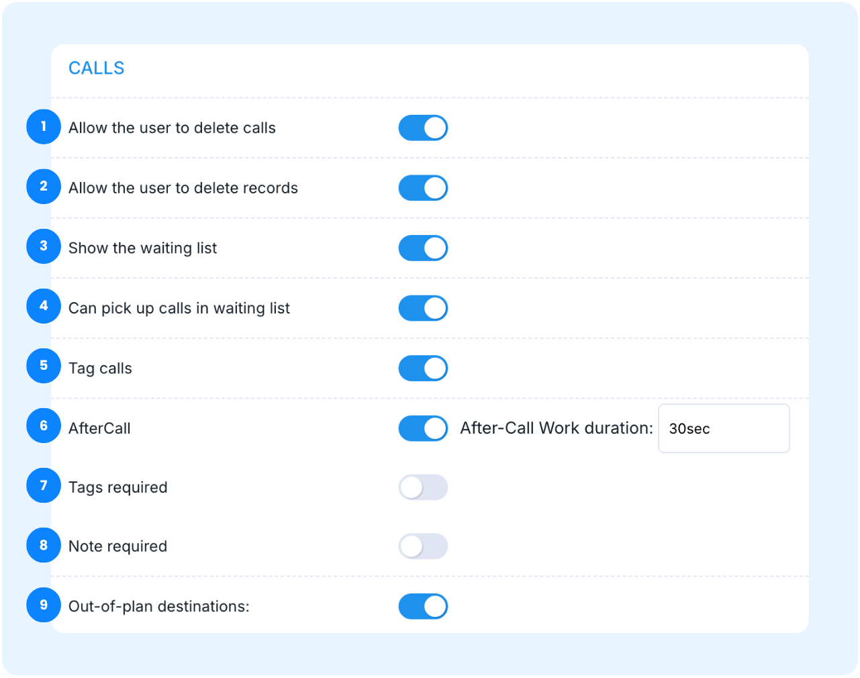Click the number 2 badge icon
The height and width of the screenshot is (678, 860).
coord(44,187)
